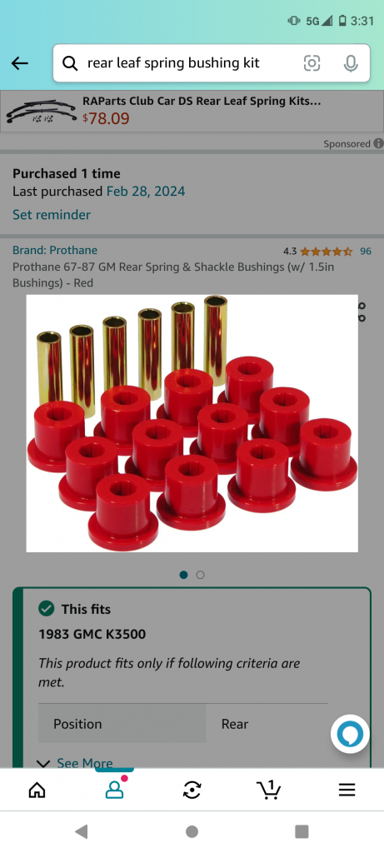Tap the share icon beside product image

362,312
